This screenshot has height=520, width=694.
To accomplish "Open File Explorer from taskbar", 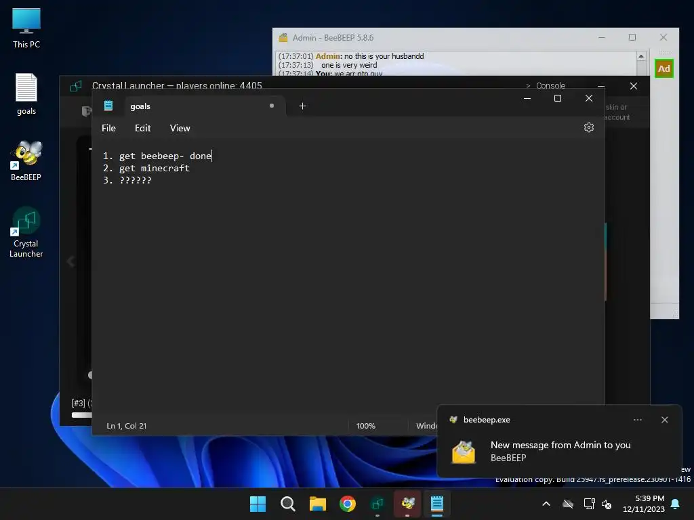I will 317,504.
